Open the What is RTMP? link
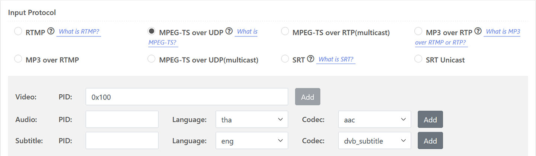536x156 pixels. coord(79,32)
